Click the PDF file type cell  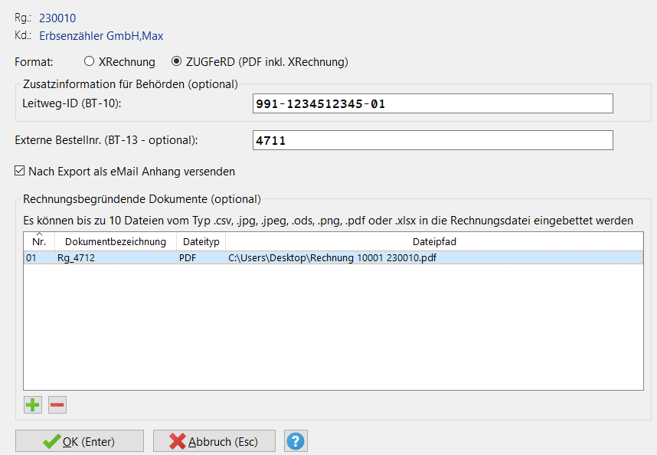click(188, 258)
